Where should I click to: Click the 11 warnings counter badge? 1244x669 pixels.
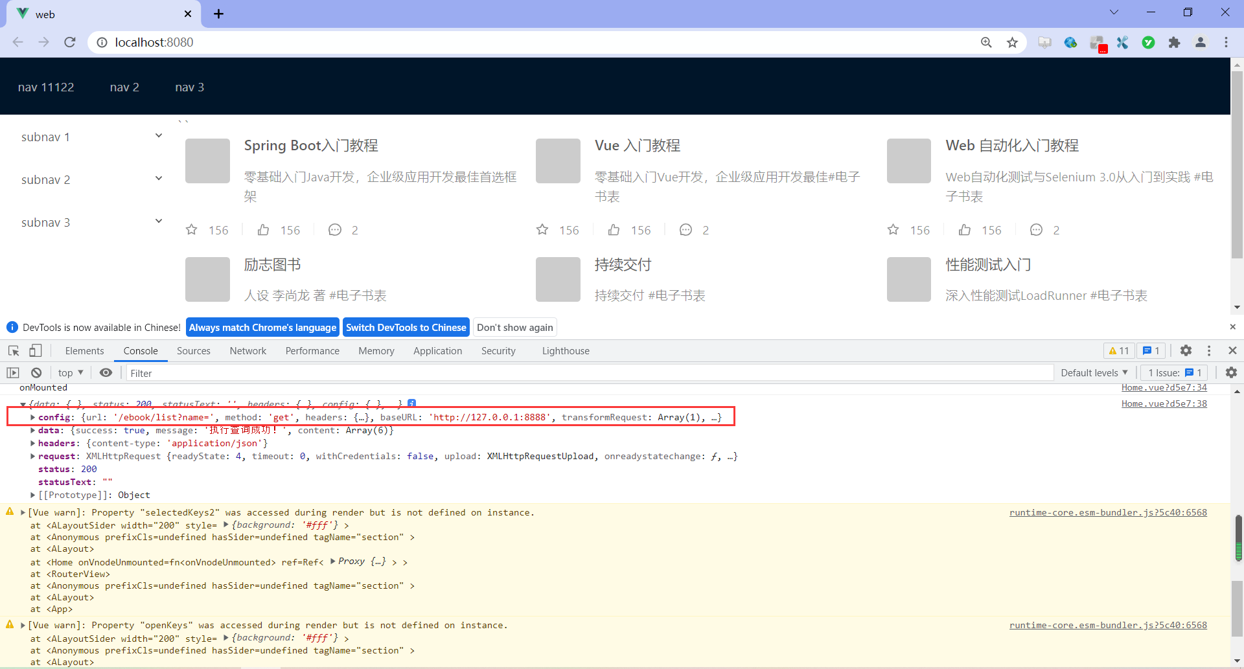[x=1118, y=350]
